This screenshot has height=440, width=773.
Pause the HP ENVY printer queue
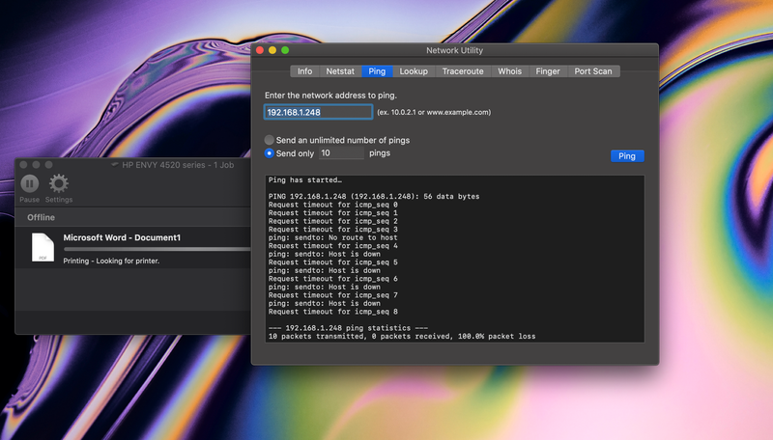coord(30,183)
